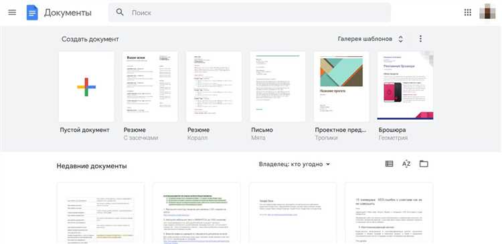
Task: Expand the Галерея шаблонов gallery
Action: tap(370, 39)
